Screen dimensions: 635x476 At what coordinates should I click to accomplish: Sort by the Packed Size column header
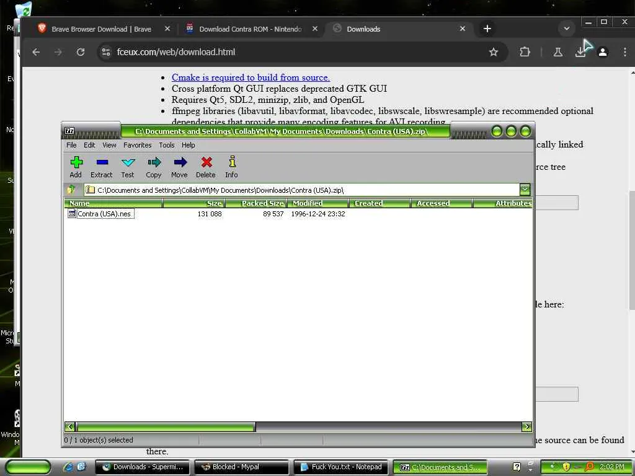[256, 203]
